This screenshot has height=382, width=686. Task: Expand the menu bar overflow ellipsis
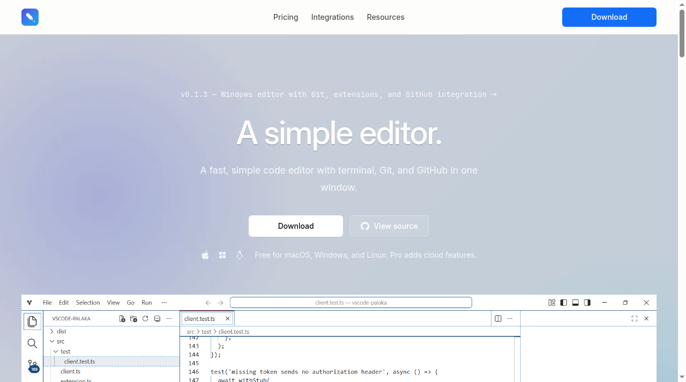(164, 303)
